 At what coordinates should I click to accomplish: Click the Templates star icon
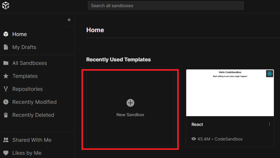(x=6, y=76)
